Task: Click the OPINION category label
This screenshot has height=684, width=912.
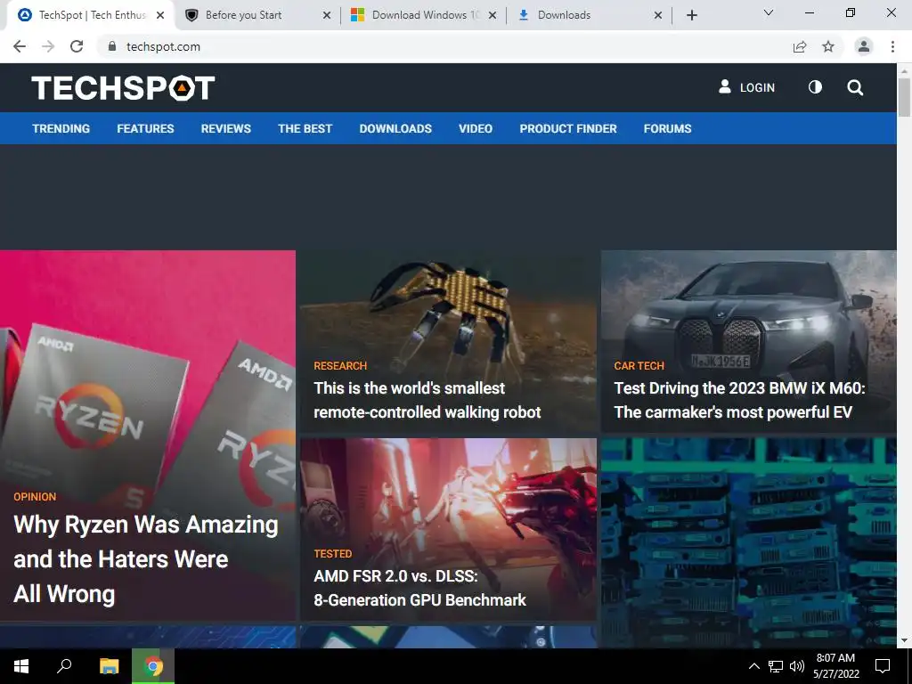Action: (35, 497)
